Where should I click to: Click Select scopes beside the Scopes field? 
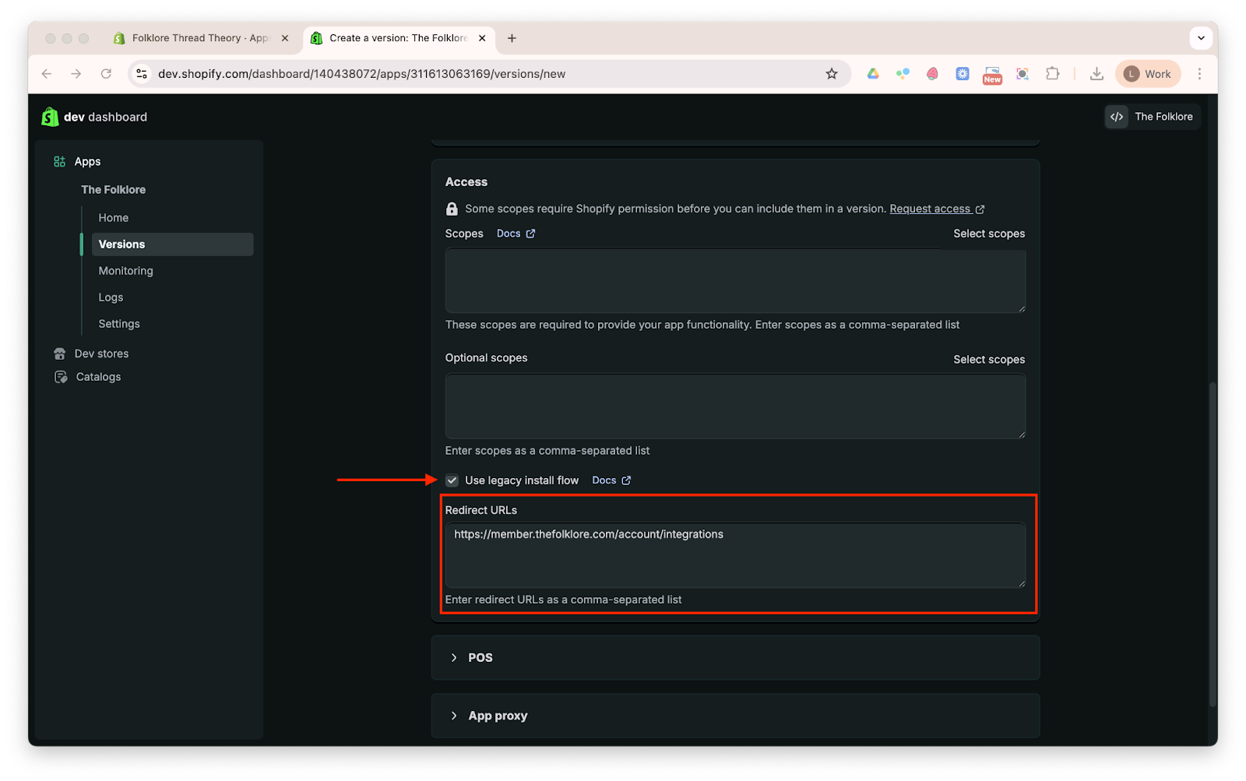[988, 234]
